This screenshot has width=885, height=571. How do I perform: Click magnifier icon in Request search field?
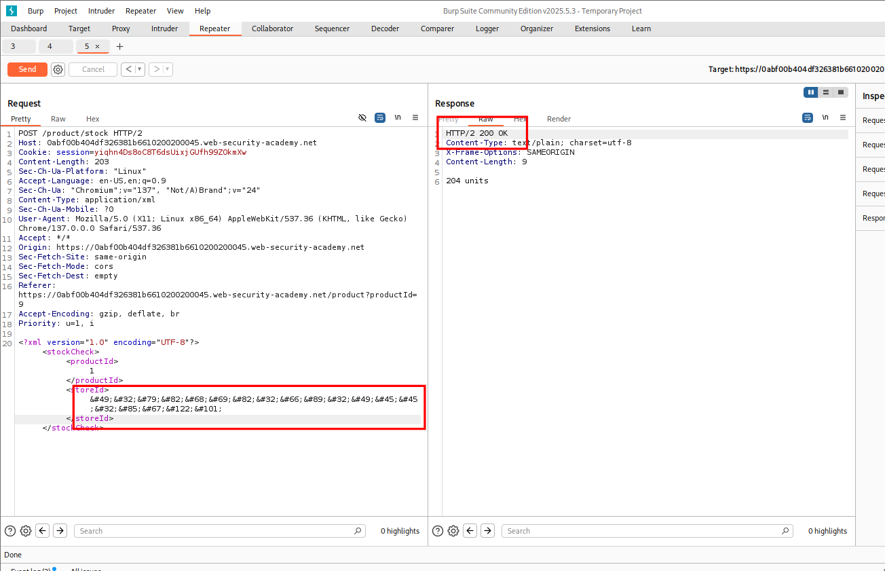(x=358, y=531)
